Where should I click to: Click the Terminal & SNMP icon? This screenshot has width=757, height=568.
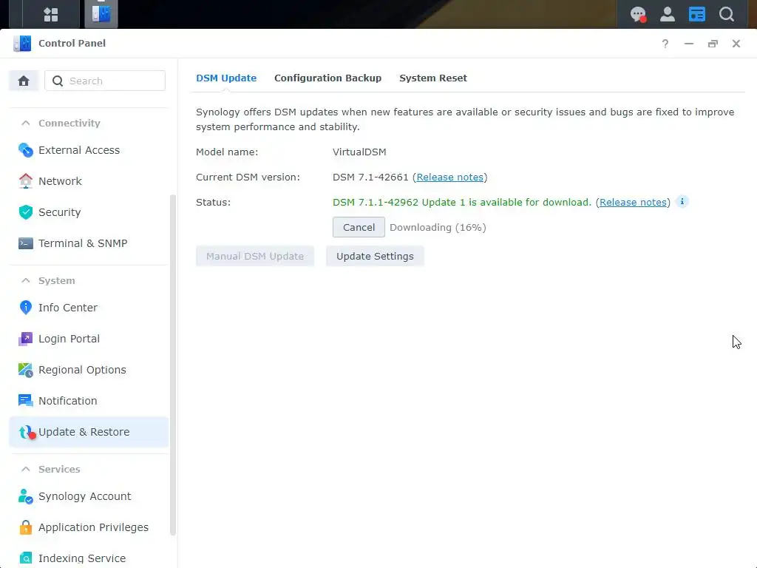[x=26, y=243]
